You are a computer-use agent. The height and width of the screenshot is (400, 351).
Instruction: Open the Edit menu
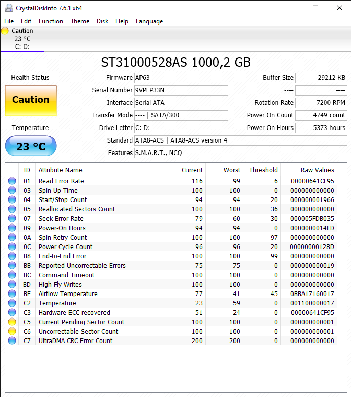[x=26, y=21]
